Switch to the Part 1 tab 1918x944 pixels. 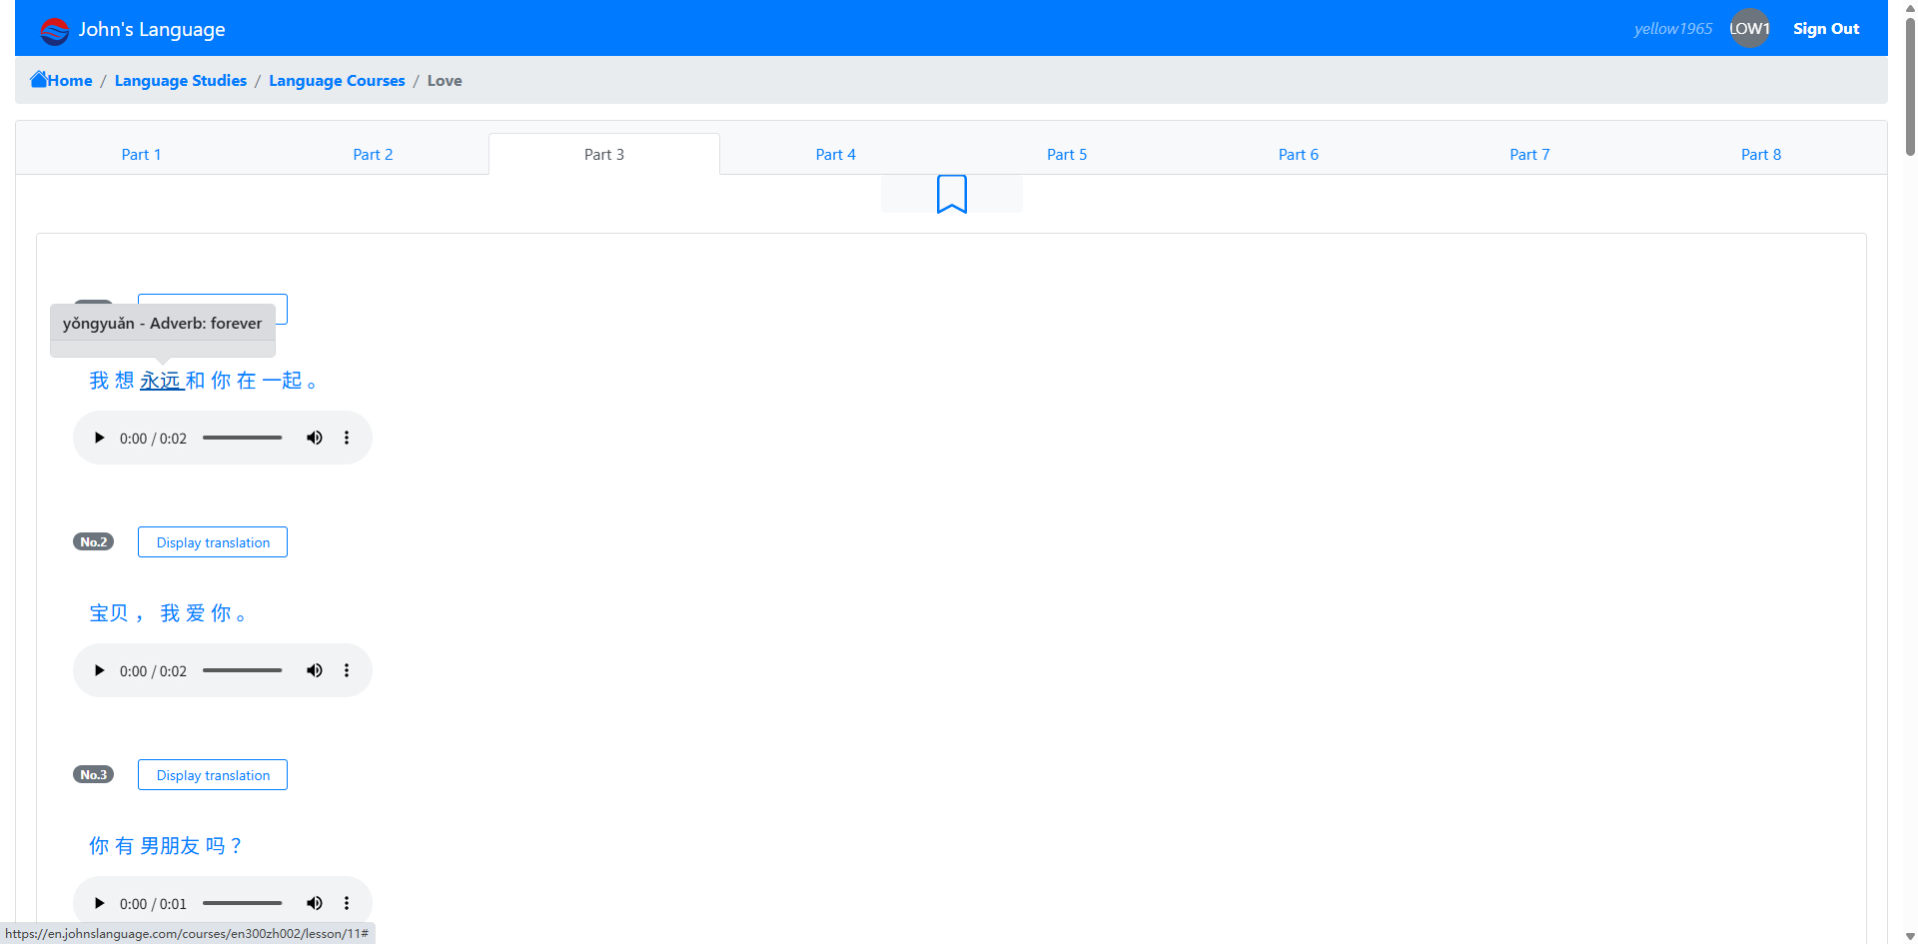(x=141, y=155)
